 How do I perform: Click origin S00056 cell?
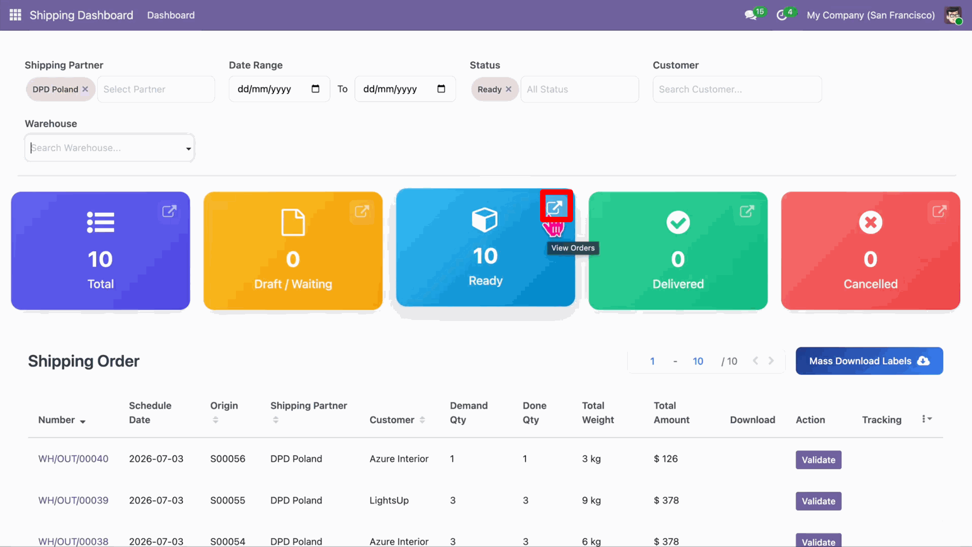click(x=227, y=459)
